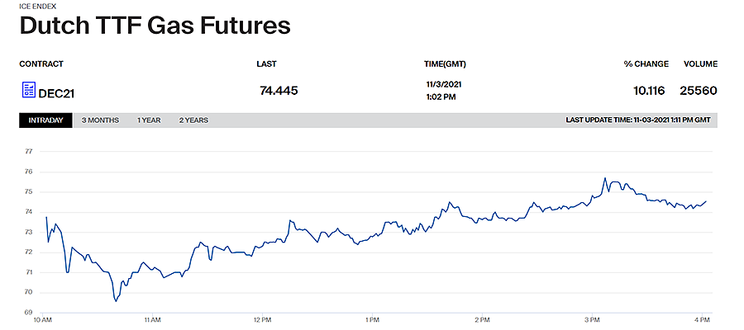
Task: Click the LAST column header
Action: pos(267,64)
